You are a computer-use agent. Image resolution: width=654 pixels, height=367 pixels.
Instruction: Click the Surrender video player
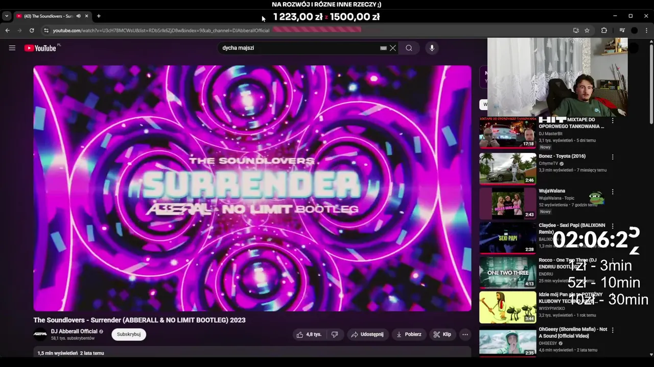point(252,188)
